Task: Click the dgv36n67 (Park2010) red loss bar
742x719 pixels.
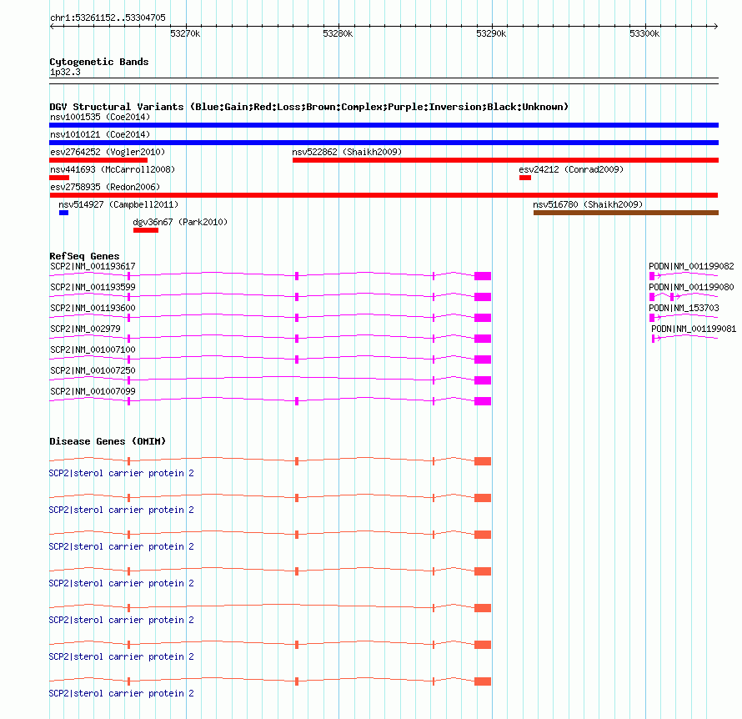Action: click(x=146, y=230)
